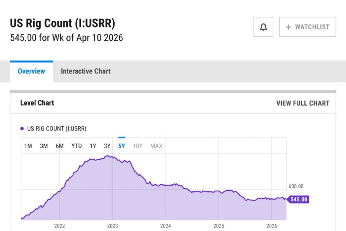Select the 3M time range
The image size is (346, 231).
pos(44,146)
